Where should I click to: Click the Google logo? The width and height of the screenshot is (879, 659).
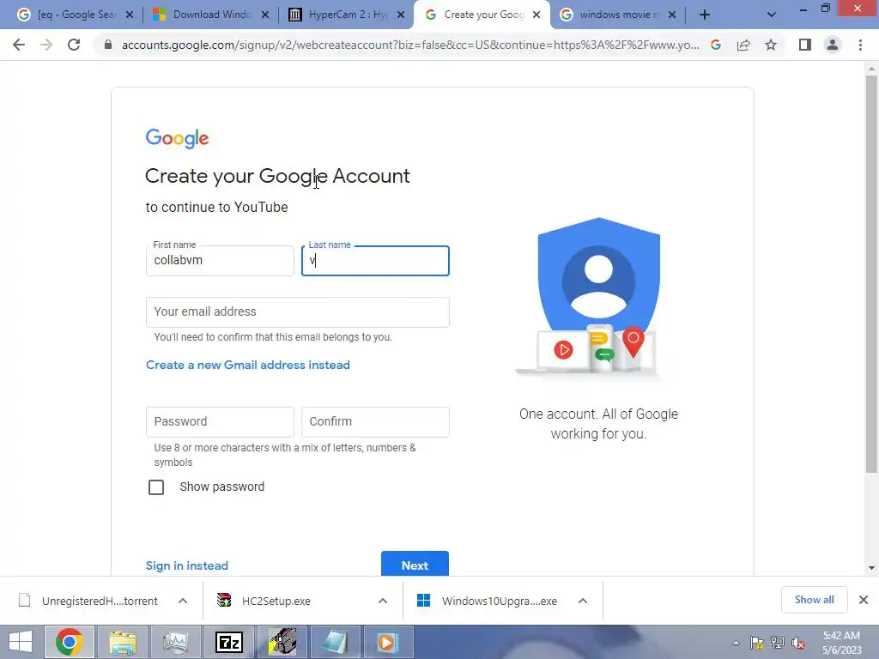click(177, 138)
